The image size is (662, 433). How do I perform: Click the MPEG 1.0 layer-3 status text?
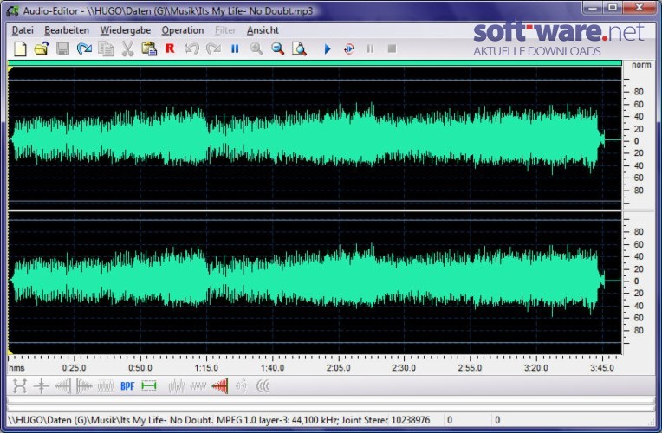pos(302,420)
